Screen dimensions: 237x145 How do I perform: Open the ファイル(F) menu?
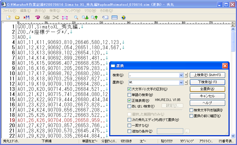pyautogui.click(x=9, y=11)
